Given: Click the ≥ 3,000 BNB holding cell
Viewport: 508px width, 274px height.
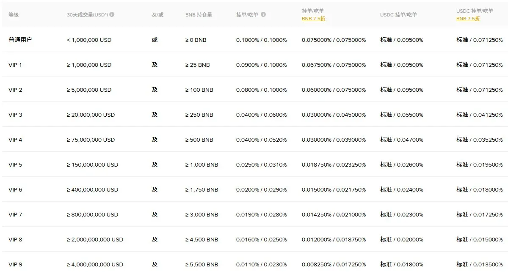Looking at the screenshot, I should pos(202,214).
